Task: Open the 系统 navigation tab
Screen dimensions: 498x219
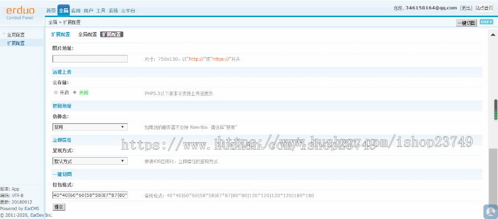Action: click(x=113, y=11)
